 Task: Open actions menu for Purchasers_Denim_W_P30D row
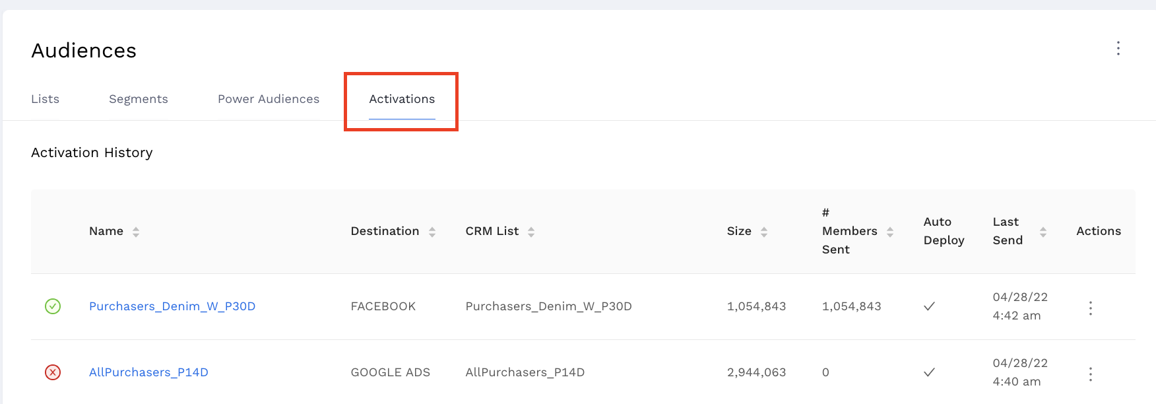[1090, 308]
